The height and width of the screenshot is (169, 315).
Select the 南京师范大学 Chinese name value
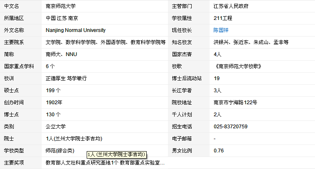click(61, 6)
